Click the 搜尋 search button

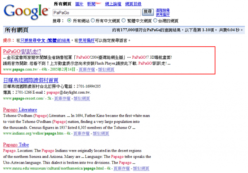point(148,12)
